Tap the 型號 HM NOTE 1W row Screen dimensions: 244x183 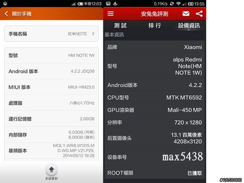[51, 55]
